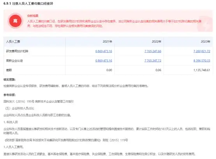Select the 研发费用加计扣除 row label
This screenshot has height=159, width=216.
coord(17,51)
